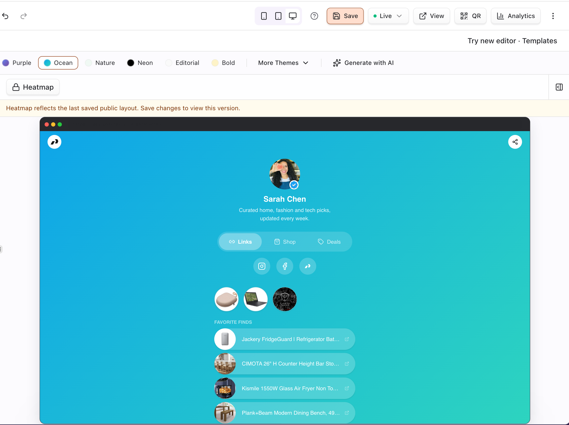
Task: Click the View button
Action: tap(431, 16)
